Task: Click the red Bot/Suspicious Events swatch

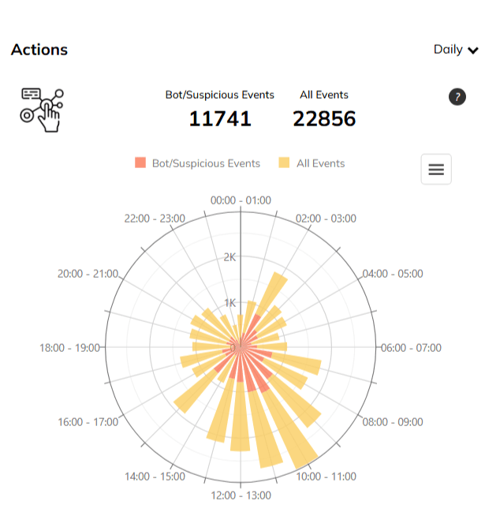Action: click(x=141, y=163)
